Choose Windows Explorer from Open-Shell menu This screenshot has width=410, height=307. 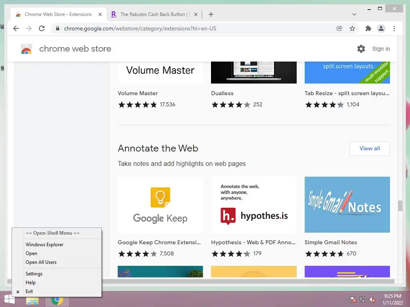coord(57,245)
